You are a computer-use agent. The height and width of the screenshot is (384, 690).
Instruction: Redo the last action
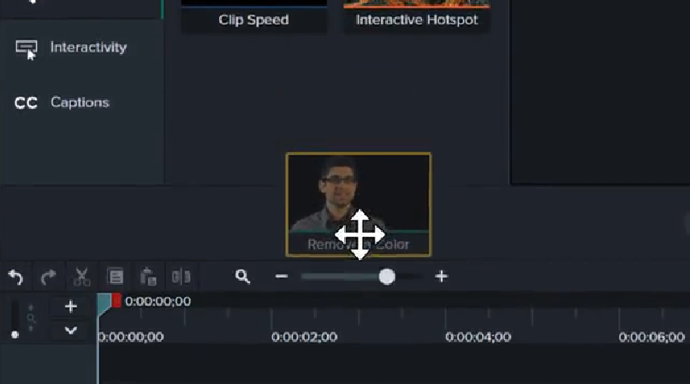click(48, 277)
